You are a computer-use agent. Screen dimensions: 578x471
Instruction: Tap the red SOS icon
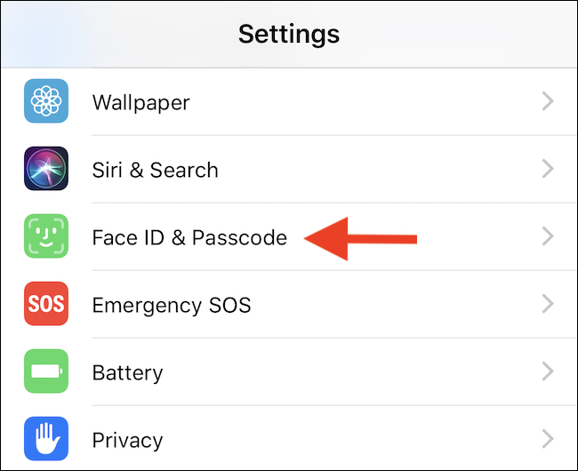click(x=45, y=305)
